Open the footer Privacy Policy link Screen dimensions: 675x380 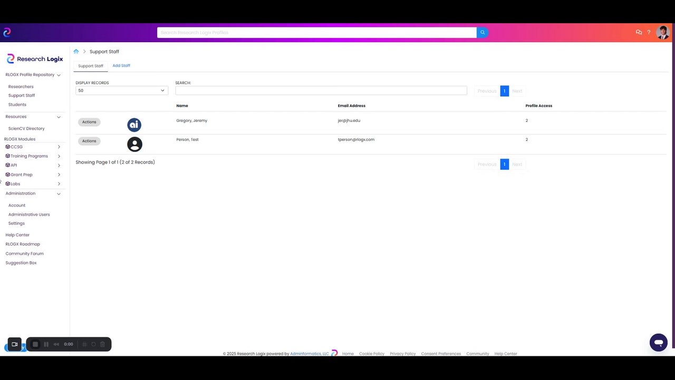coord(403,354)
